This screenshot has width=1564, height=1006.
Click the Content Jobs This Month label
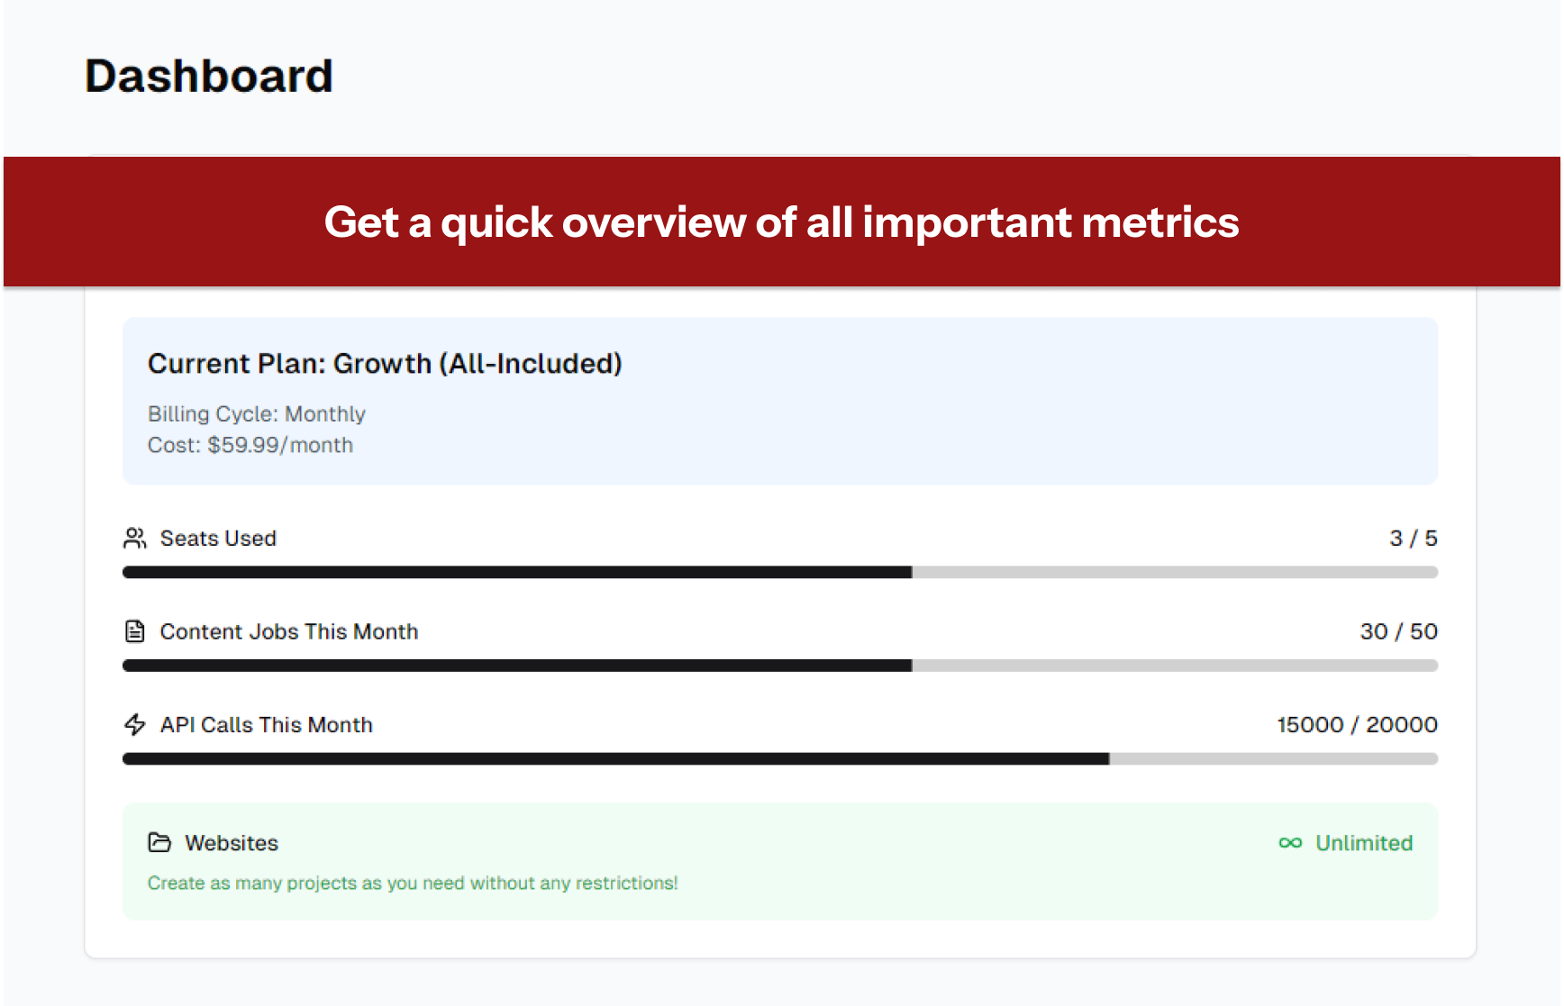coord(289,632)
